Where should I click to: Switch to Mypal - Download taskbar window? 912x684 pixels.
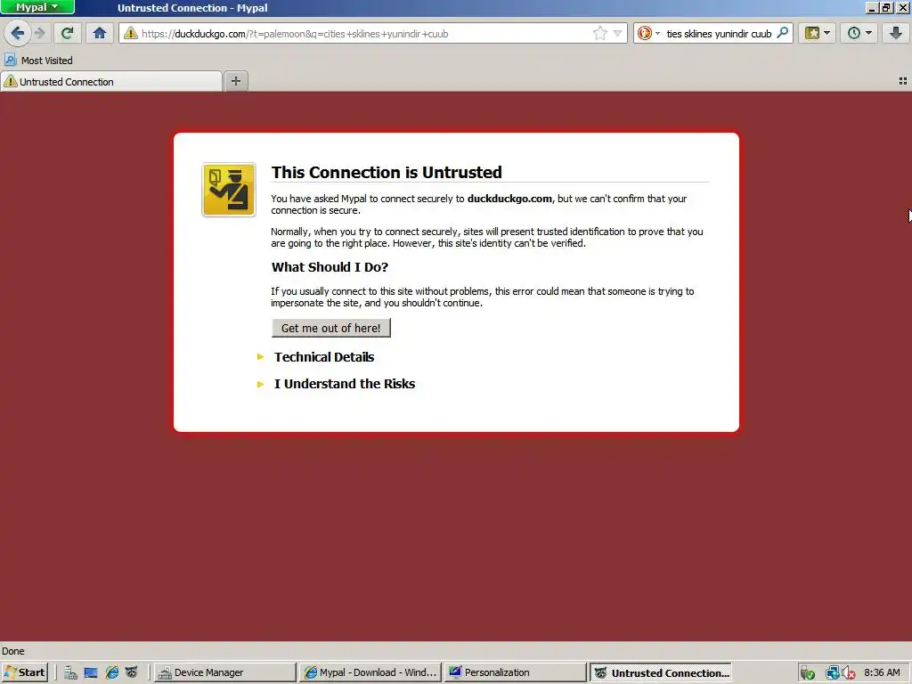(370, 672)
